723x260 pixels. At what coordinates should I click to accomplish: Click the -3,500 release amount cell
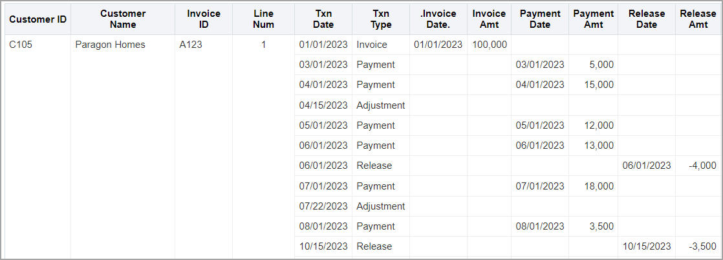click(x=701, y=246)
